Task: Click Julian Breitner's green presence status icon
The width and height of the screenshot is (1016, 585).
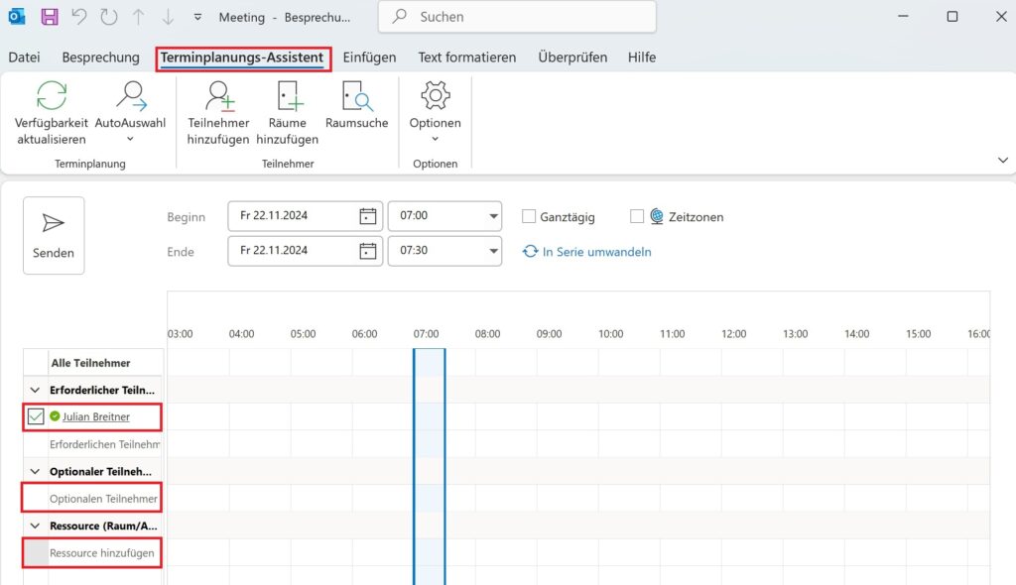Action: 55,415
